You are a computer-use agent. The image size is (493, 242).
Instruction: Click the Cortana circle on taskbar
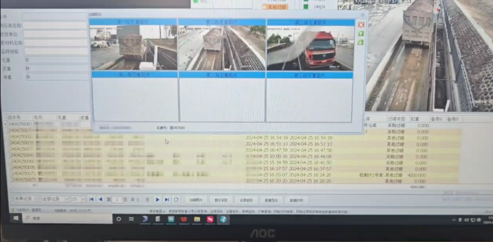click(118, 219)
